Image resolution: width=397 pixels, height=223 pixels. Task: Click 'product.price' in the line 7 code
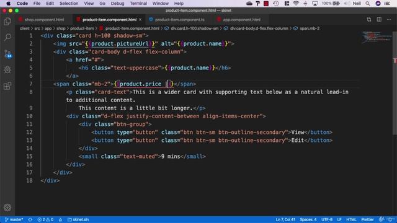point(141,84)
